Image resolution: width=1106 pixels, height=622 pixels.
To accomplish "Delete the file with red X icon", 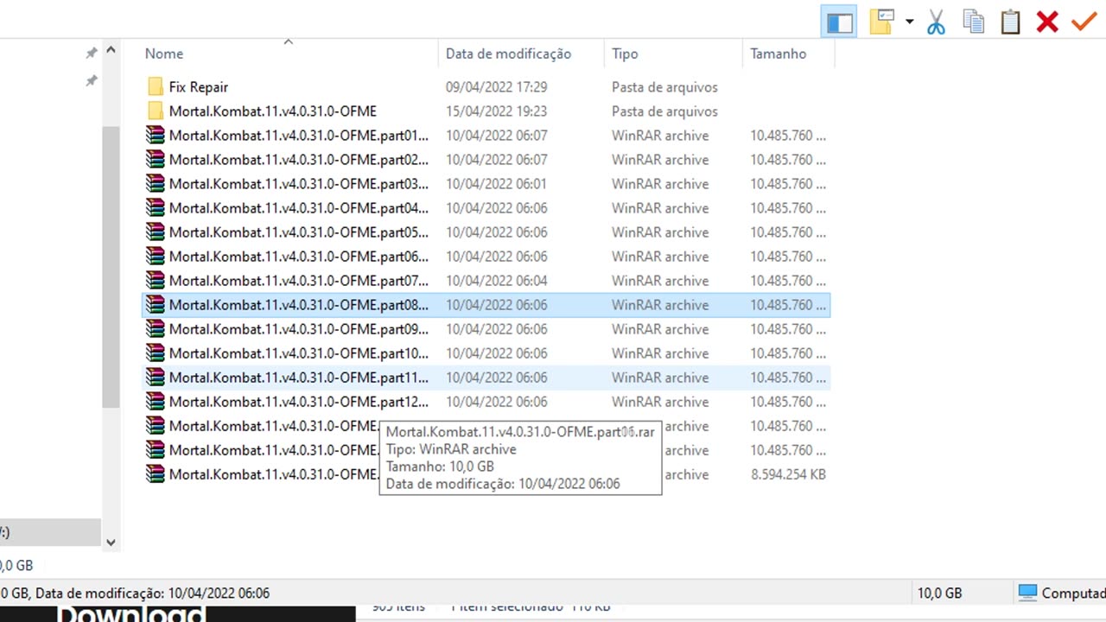I will pos(1047,22).
